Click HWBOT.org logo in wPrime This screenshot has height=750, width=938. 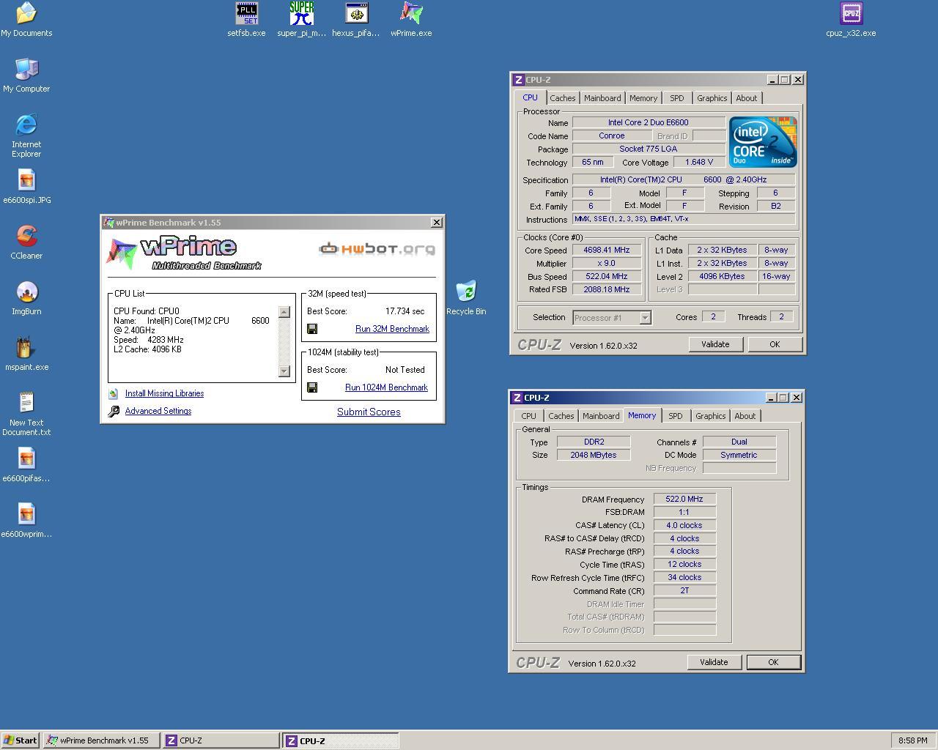(x=377, y=249)
